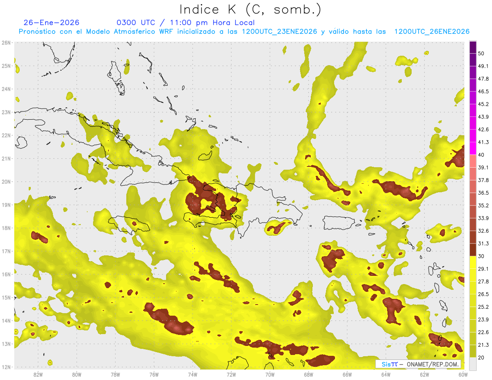Click longitude label '68W'
The height and width of the screenshot is (380, 492).
[308, 374]
